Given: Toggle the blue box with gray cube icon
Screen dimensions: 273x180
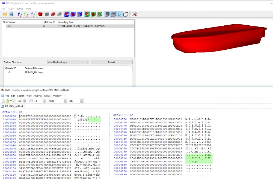Looking at the screenshot, I should [x=79, y=14].
